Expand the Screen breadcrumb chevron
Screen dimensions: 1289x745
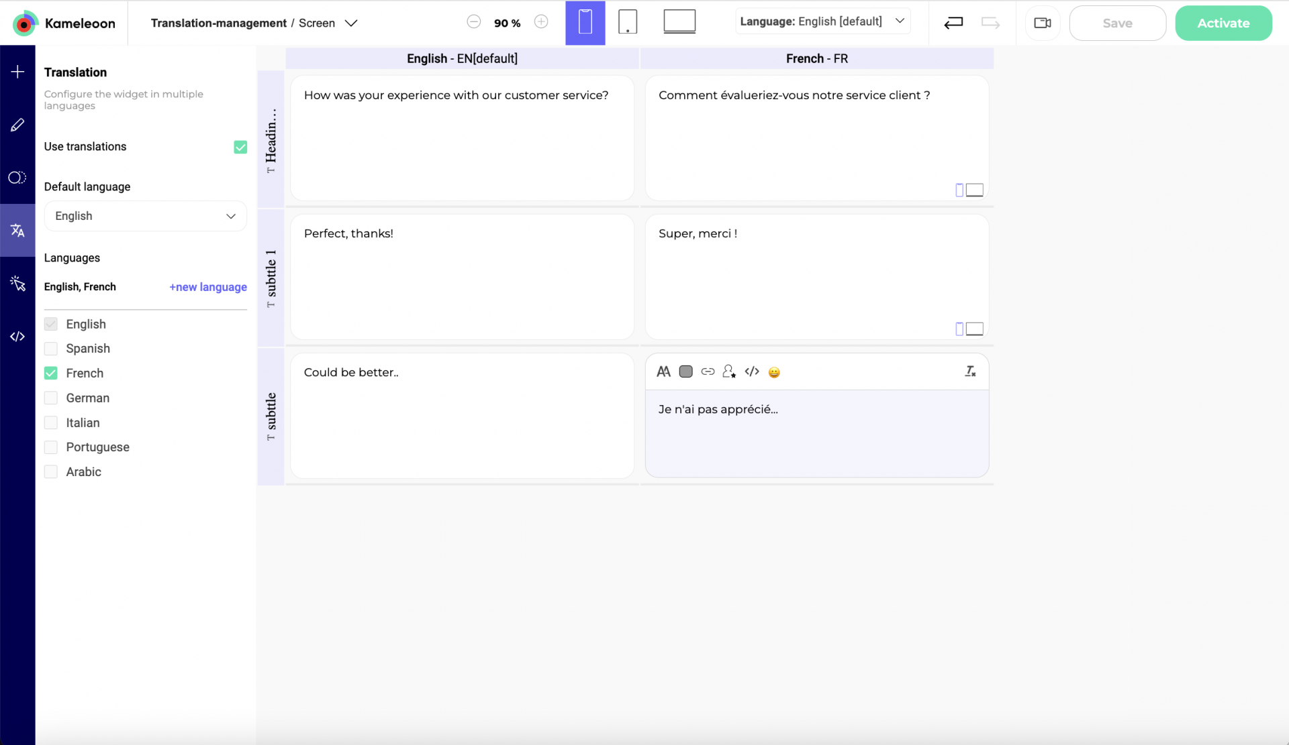click(351, 23)
